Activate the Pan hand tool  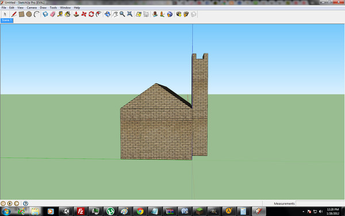115,14
